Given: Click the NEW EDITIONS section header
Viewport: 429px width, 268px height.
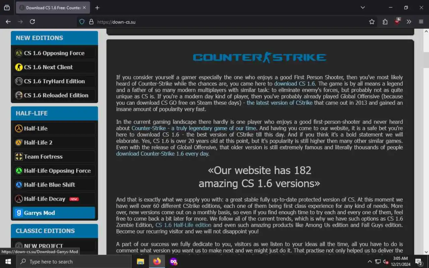Looking at the screenshot, I should [x=55, y=38].
